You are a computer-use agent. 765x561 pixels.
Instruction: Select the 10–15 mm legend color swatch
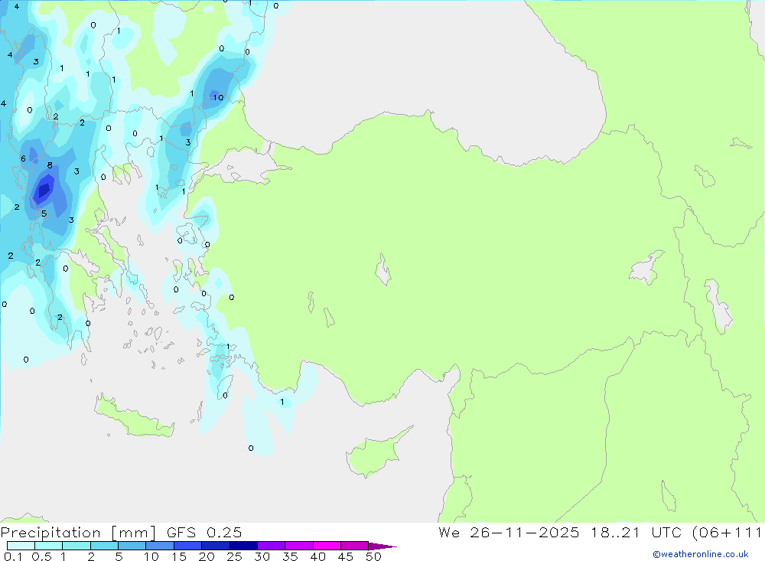tap(160, 546)
